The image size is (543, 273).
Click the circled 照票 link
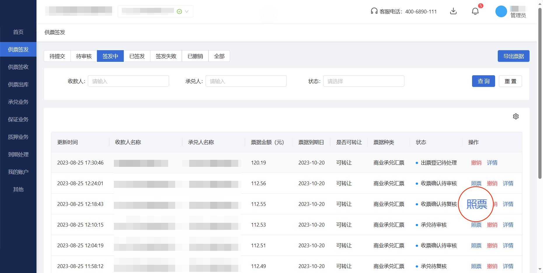(476, 204)
